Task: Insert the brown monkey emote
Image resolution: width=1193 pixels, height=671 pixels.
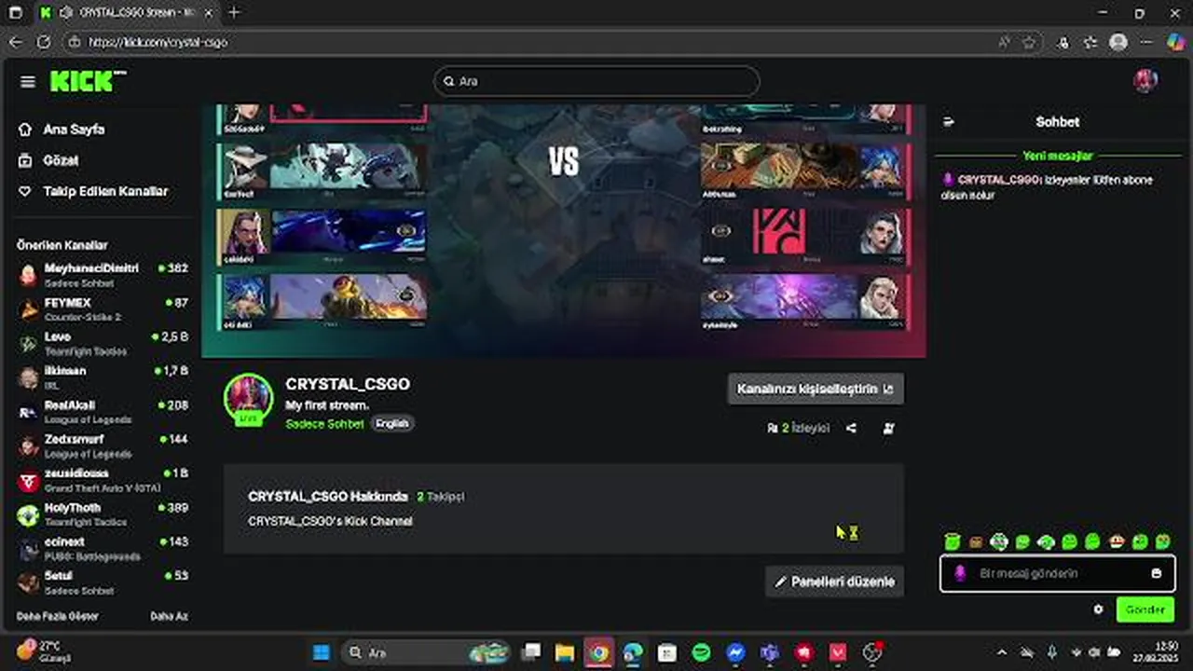Action: click(x=976, y=541)
